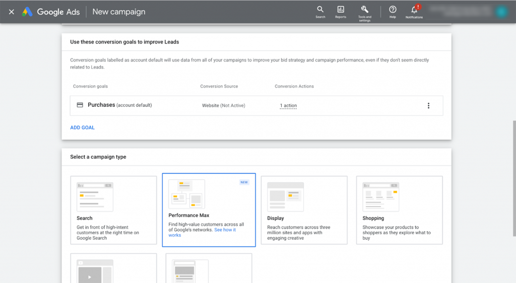Click the Google Ads logo

click(x=51, y=12)
